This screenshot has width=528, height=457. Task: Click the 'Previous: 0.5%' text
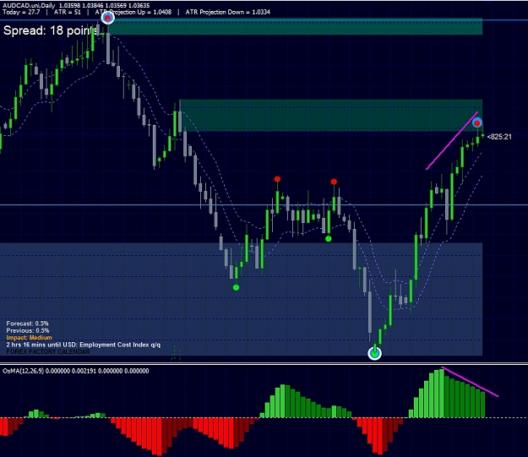coord(28,330)
